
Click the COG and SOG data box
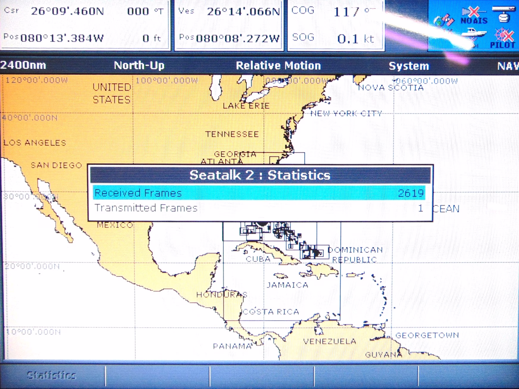336,25
